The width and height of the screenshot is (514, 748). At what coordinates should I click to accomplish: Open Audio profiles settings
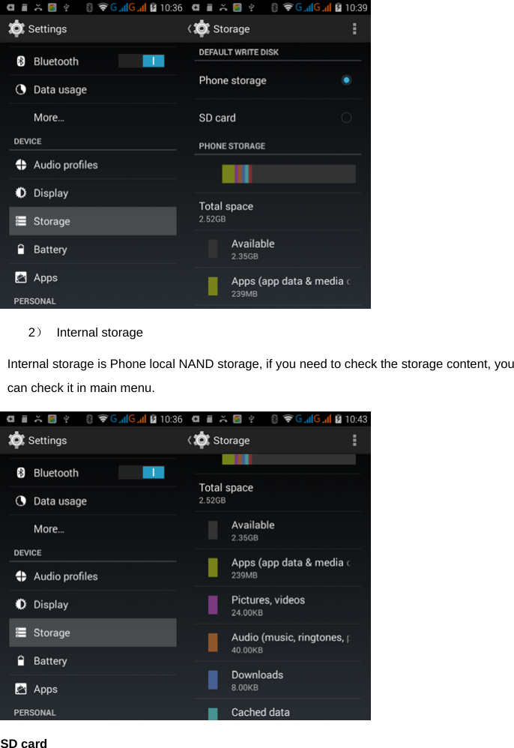pyautogui.click(x=67, y=165)
